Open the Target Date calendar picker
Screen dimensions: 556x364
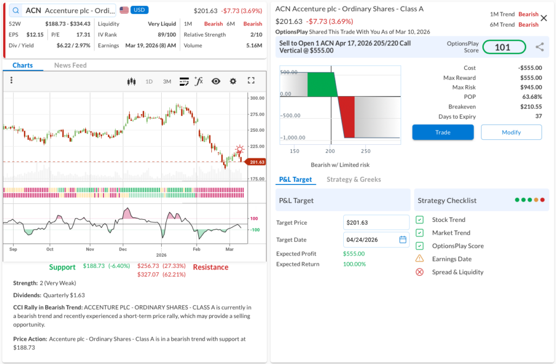(x=403, y=240)
